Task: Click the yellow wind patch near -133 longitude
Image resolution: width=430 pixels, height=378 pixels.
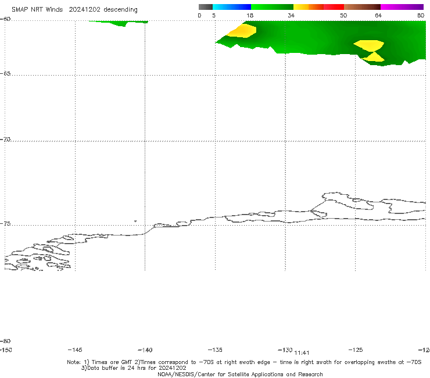Action: pyautogui.click(x=241, y=31)
